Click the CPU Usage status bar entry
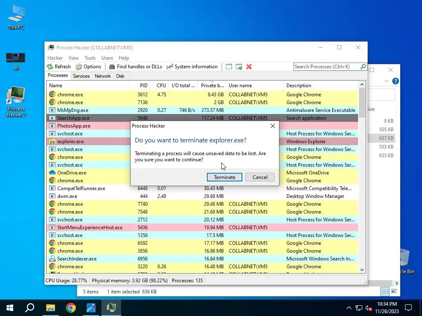 point(66,281)
